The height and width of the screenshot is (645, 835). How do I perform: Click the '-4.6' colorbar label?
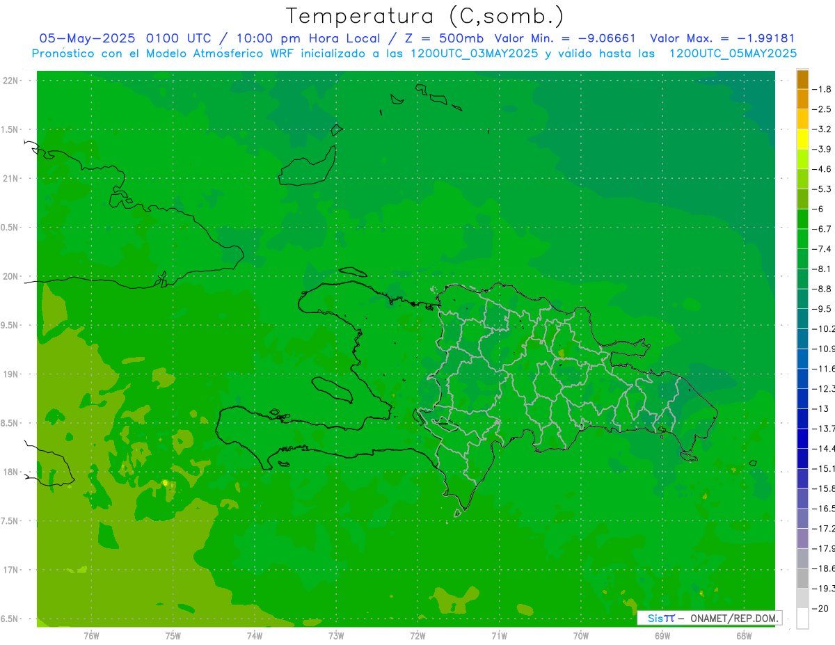tap(822, 169)
